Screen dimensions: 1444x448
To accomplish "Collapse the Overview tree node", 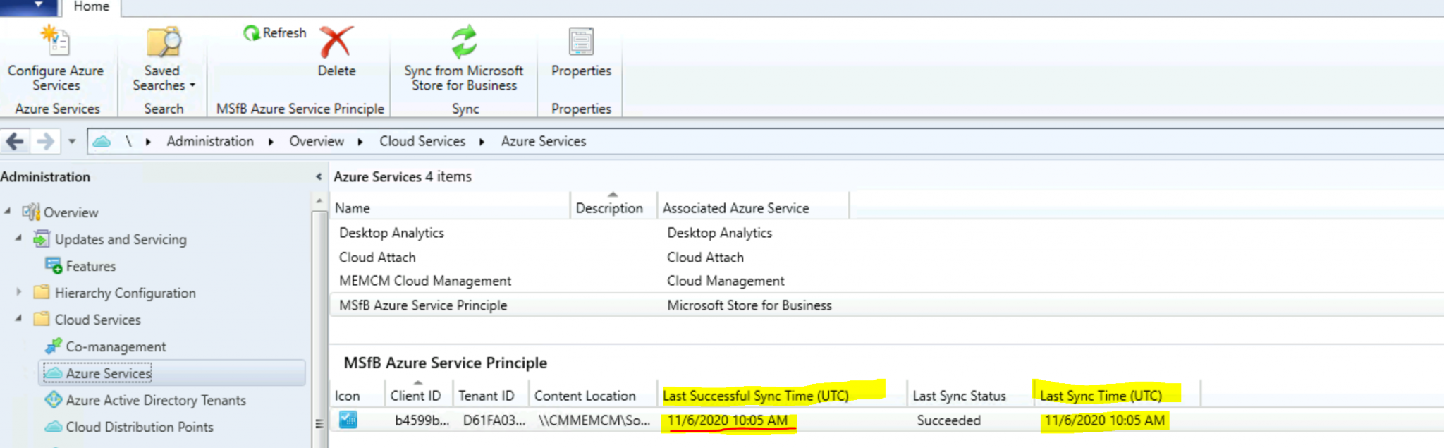I will click(8, 211).
